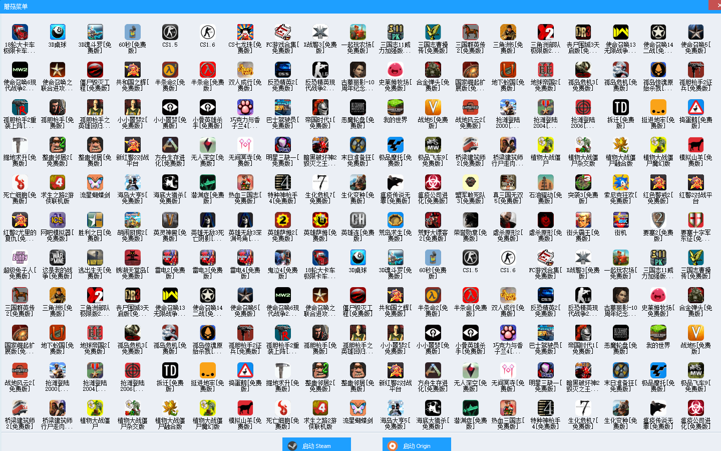Launch 英雄萨姆 (not 英雄萨姆2) game icon
Viewport: 721px width, 451px height.
point(320,220)
